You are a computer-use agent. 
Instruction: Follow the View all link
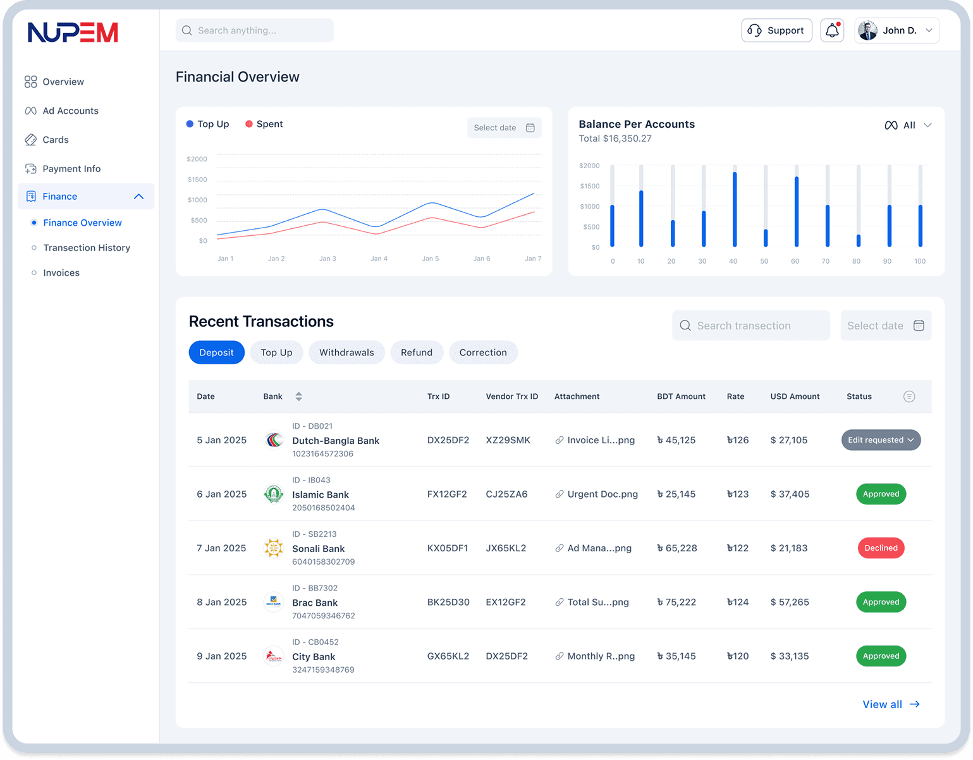point(891,704)
